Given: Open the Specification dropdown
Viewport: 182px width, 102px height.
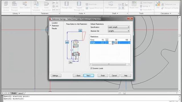Looking at the screenshot, I should coord(119,27).
